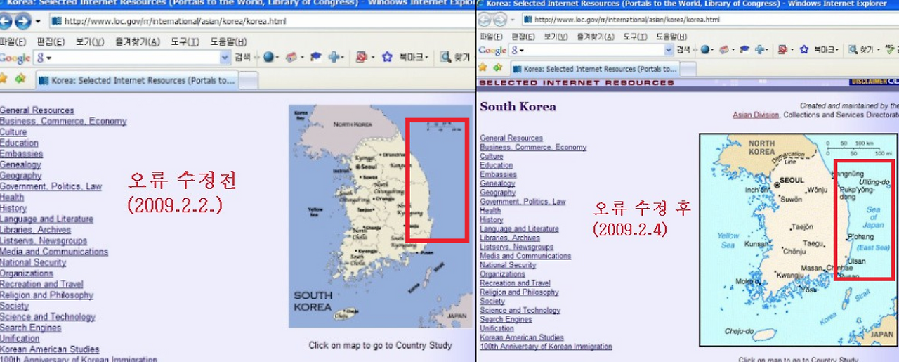This screenshot has height=362, width=899.
Task: Click the Forward arrow in left window
Action: coord(23,21)
